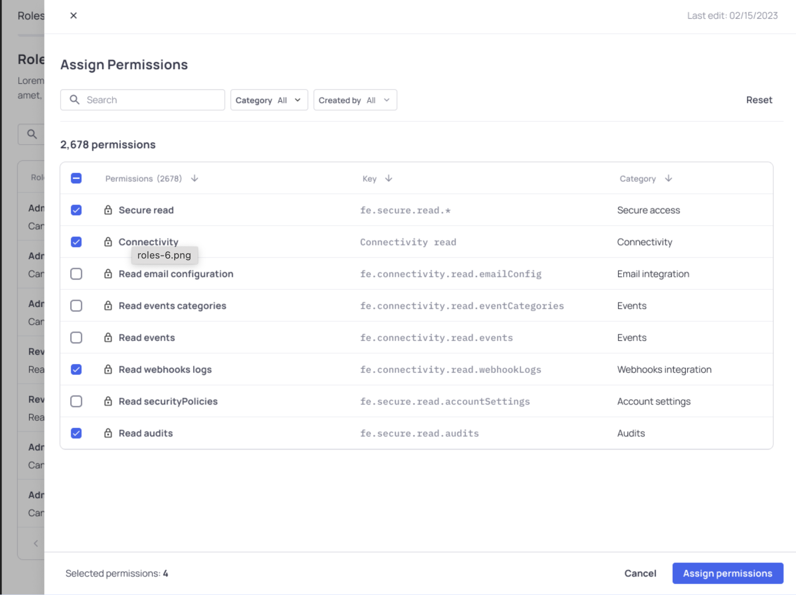Sort the Permissions column using its arrow

(x=195, y=178)
